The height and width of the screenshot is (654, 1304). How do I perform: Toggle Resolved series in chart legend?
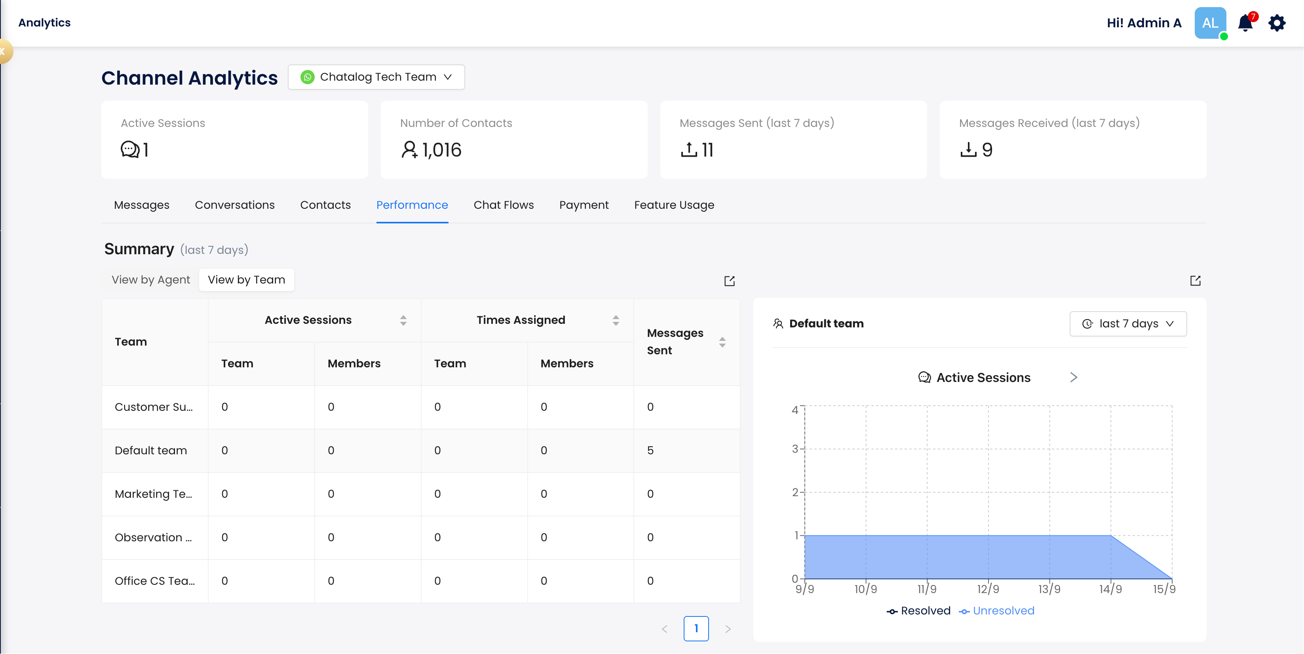(x=918, y=611)
